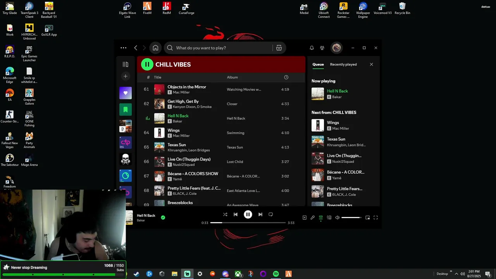Image resolution: width=496 pixels, height=279 pixels.
Task: Open Windows notification center icon
Action: pos(488,274)
